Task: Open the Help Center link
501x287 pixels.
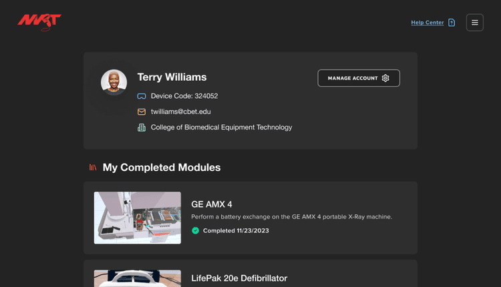Action: (x=428, y=23)
